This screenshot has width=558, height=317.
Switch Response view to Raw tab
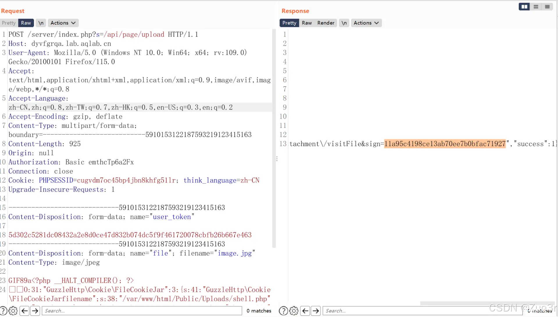click(x=307, y=23)
